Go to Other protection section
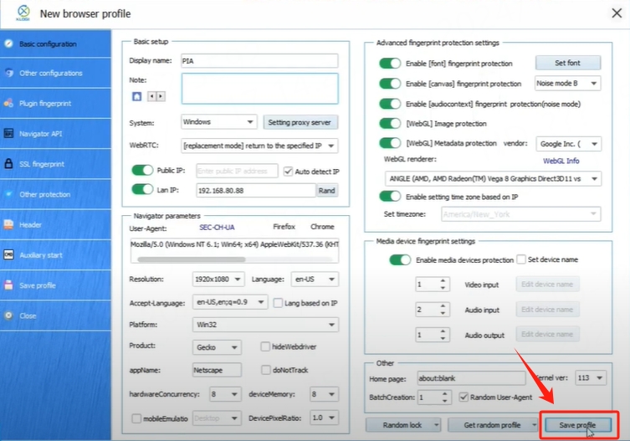Screen dimensions: 630x441 coord(44,194)
